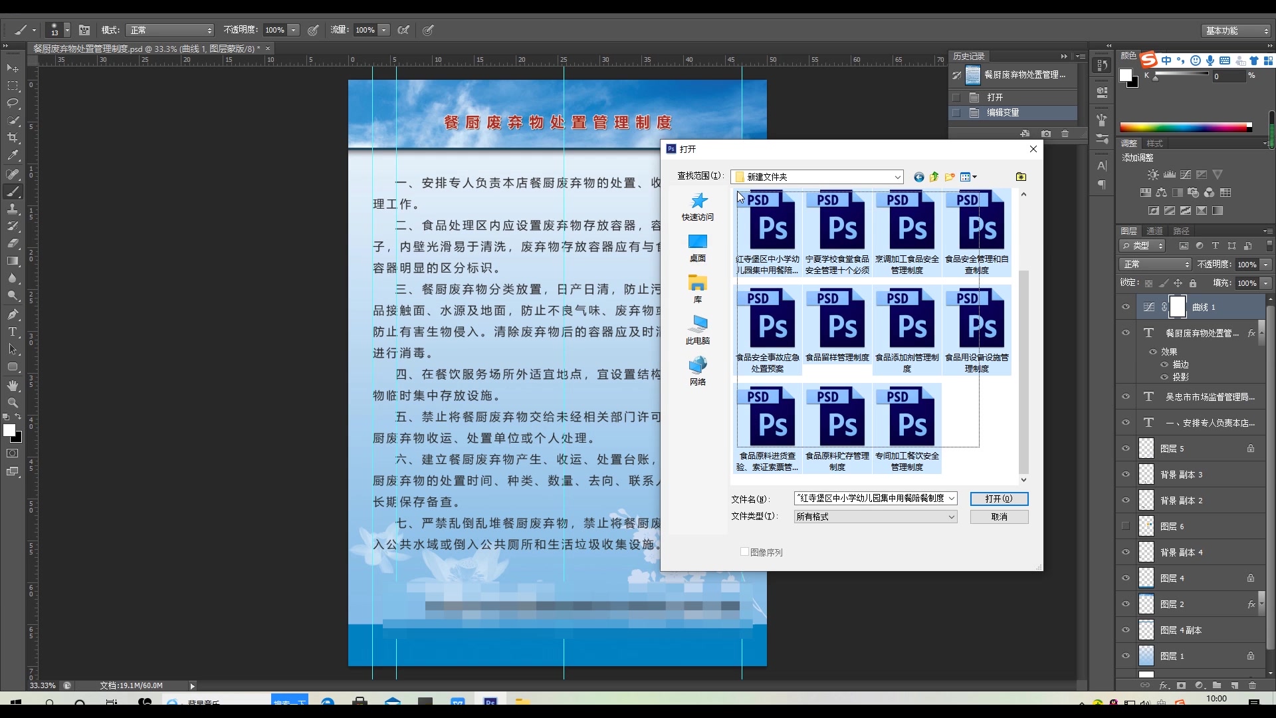Screen dimensions: 1276x718
Task: Hide the 图层 5 layer
Action: click(x=1126, y=449)
